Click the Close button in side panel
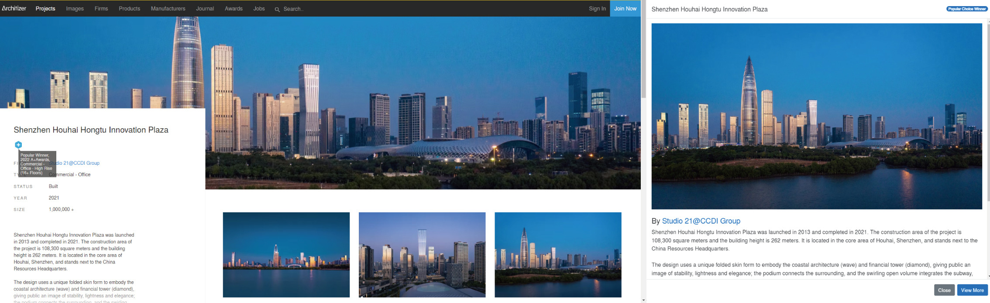The height and width of the screenshot is (303, 990). click(944, 290)
